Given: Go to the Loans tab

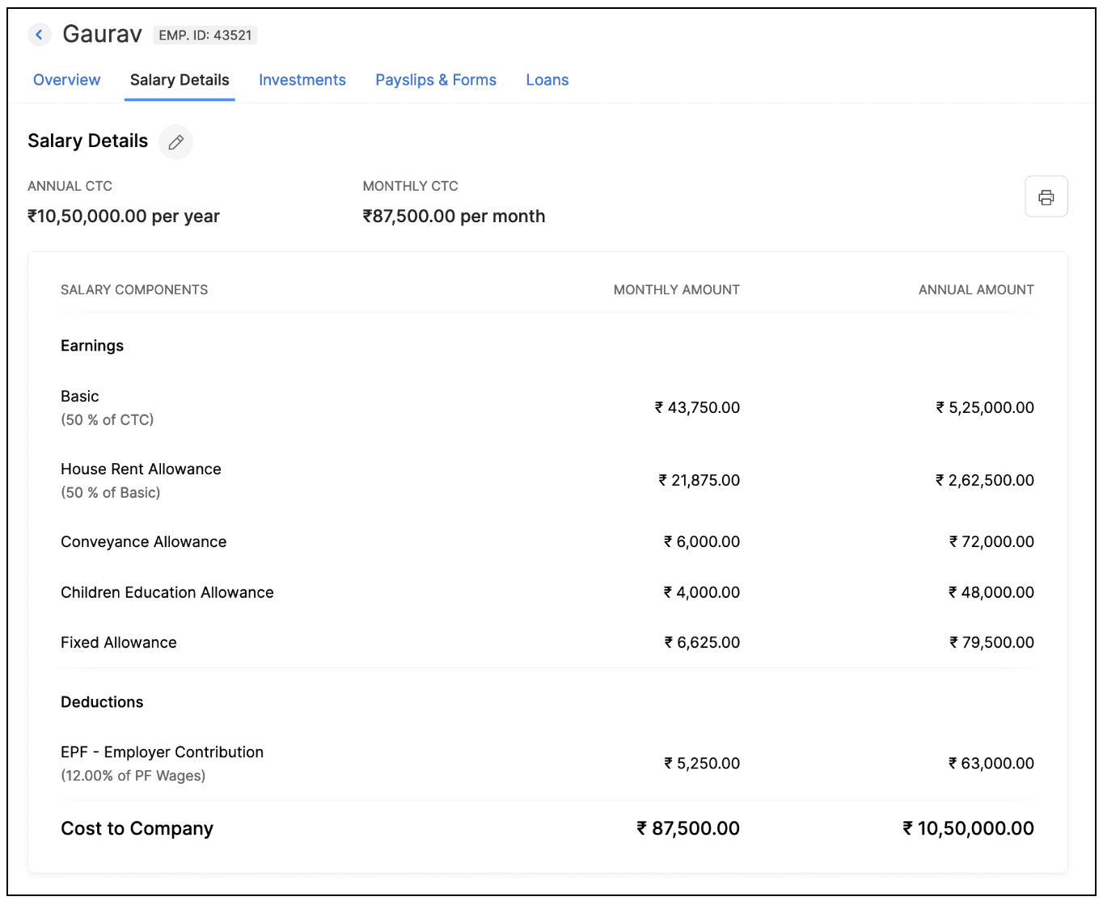Looking at the screenshot, I should [x=547, y=80].
